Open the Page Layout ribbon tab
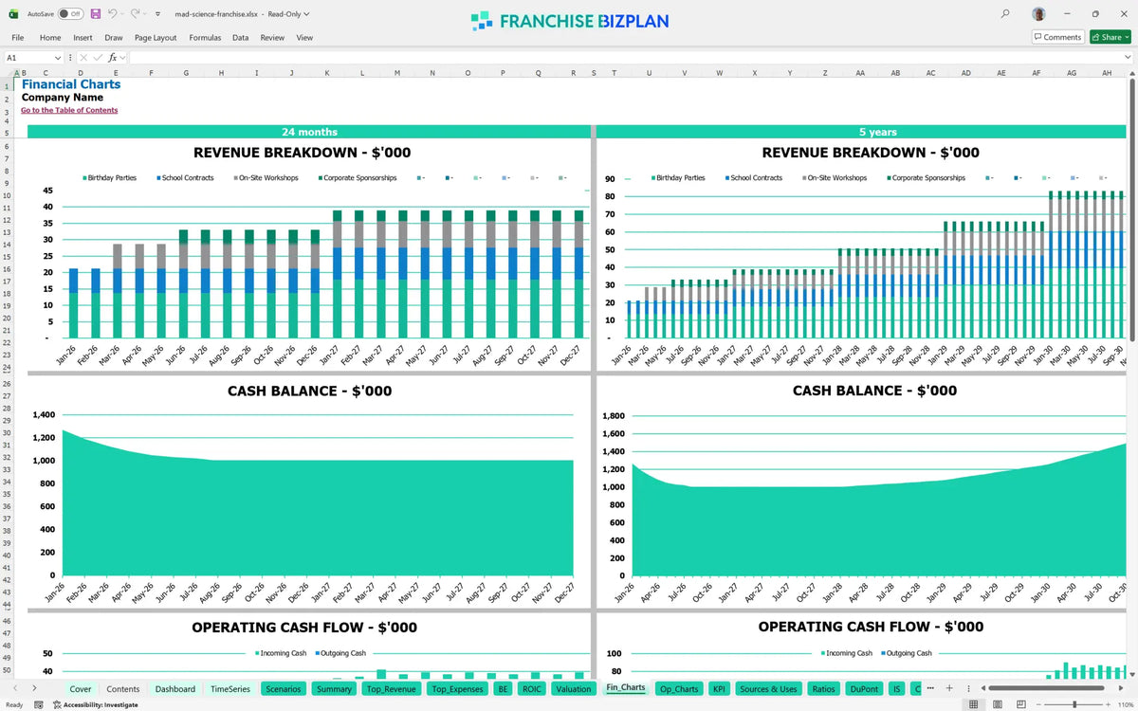This screenshot has width=1138, height=711. [156, 38]
